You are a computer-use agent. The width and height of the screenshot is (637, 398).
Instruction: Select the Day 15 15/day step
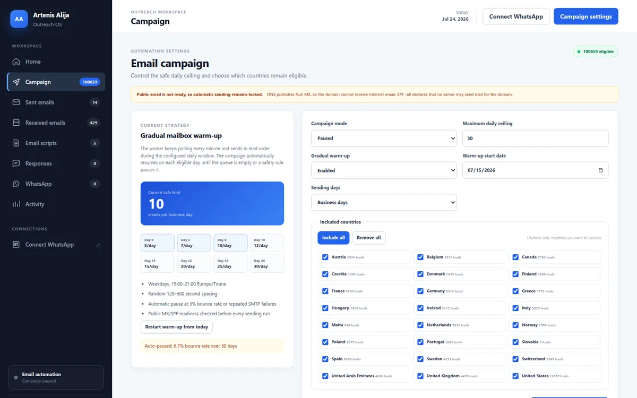(x=158, y=264)
